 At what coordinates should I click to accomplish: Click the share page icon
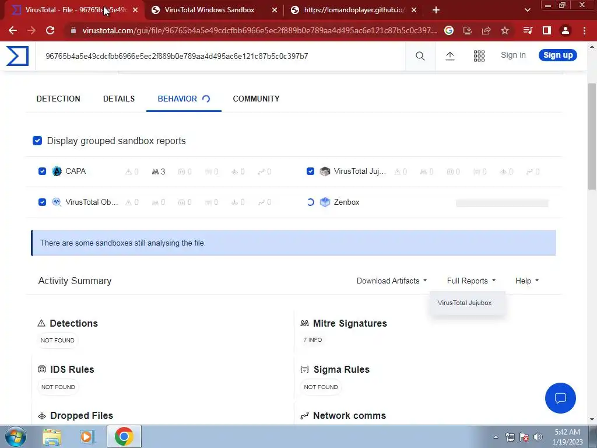tap(486, 30)
